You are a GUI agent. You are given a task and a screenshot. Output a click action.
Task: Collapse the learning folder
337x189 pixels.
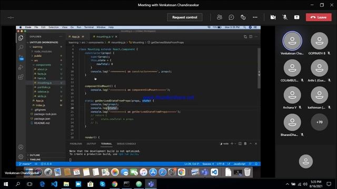tap(37, 47)
